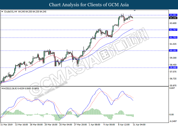Viewport: 178px width, 127px height.
Task: Select the 60.181 price level label
Action: (173, 51)
